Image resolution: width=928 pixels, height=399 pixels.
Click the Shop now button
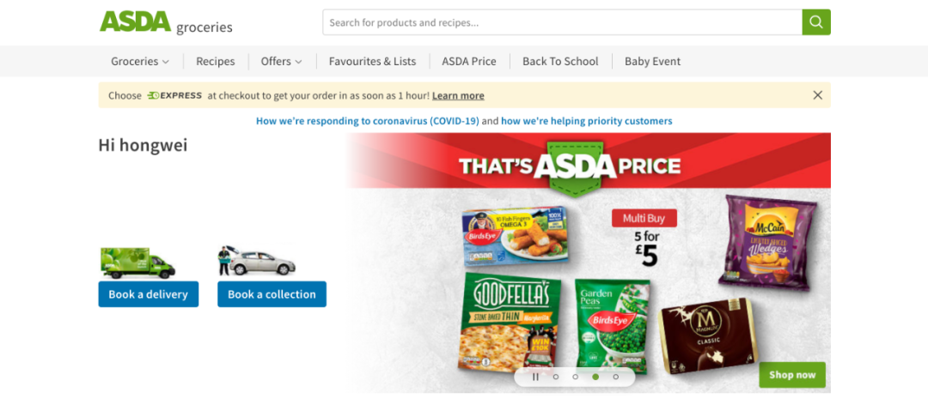point(792,375)
